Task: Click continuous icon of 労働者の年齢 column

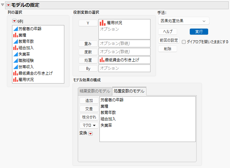Action: point(16,29)
